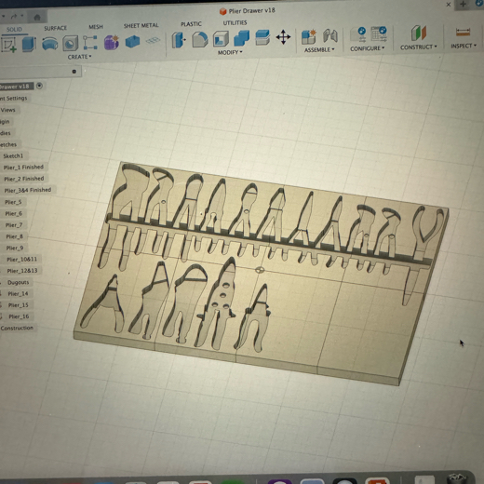Open the INSPECT dropdown menu
The height and width of the screenshot is (484, 484).
[464, 46]
